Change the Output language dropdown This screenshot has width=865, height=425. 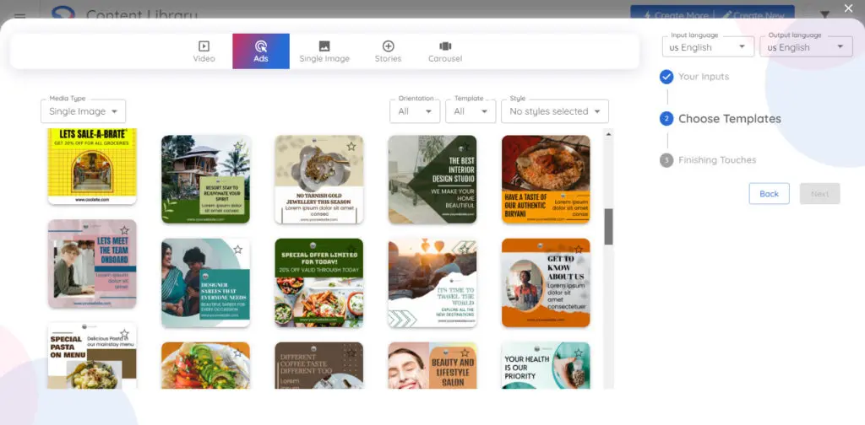click(806, 47)
